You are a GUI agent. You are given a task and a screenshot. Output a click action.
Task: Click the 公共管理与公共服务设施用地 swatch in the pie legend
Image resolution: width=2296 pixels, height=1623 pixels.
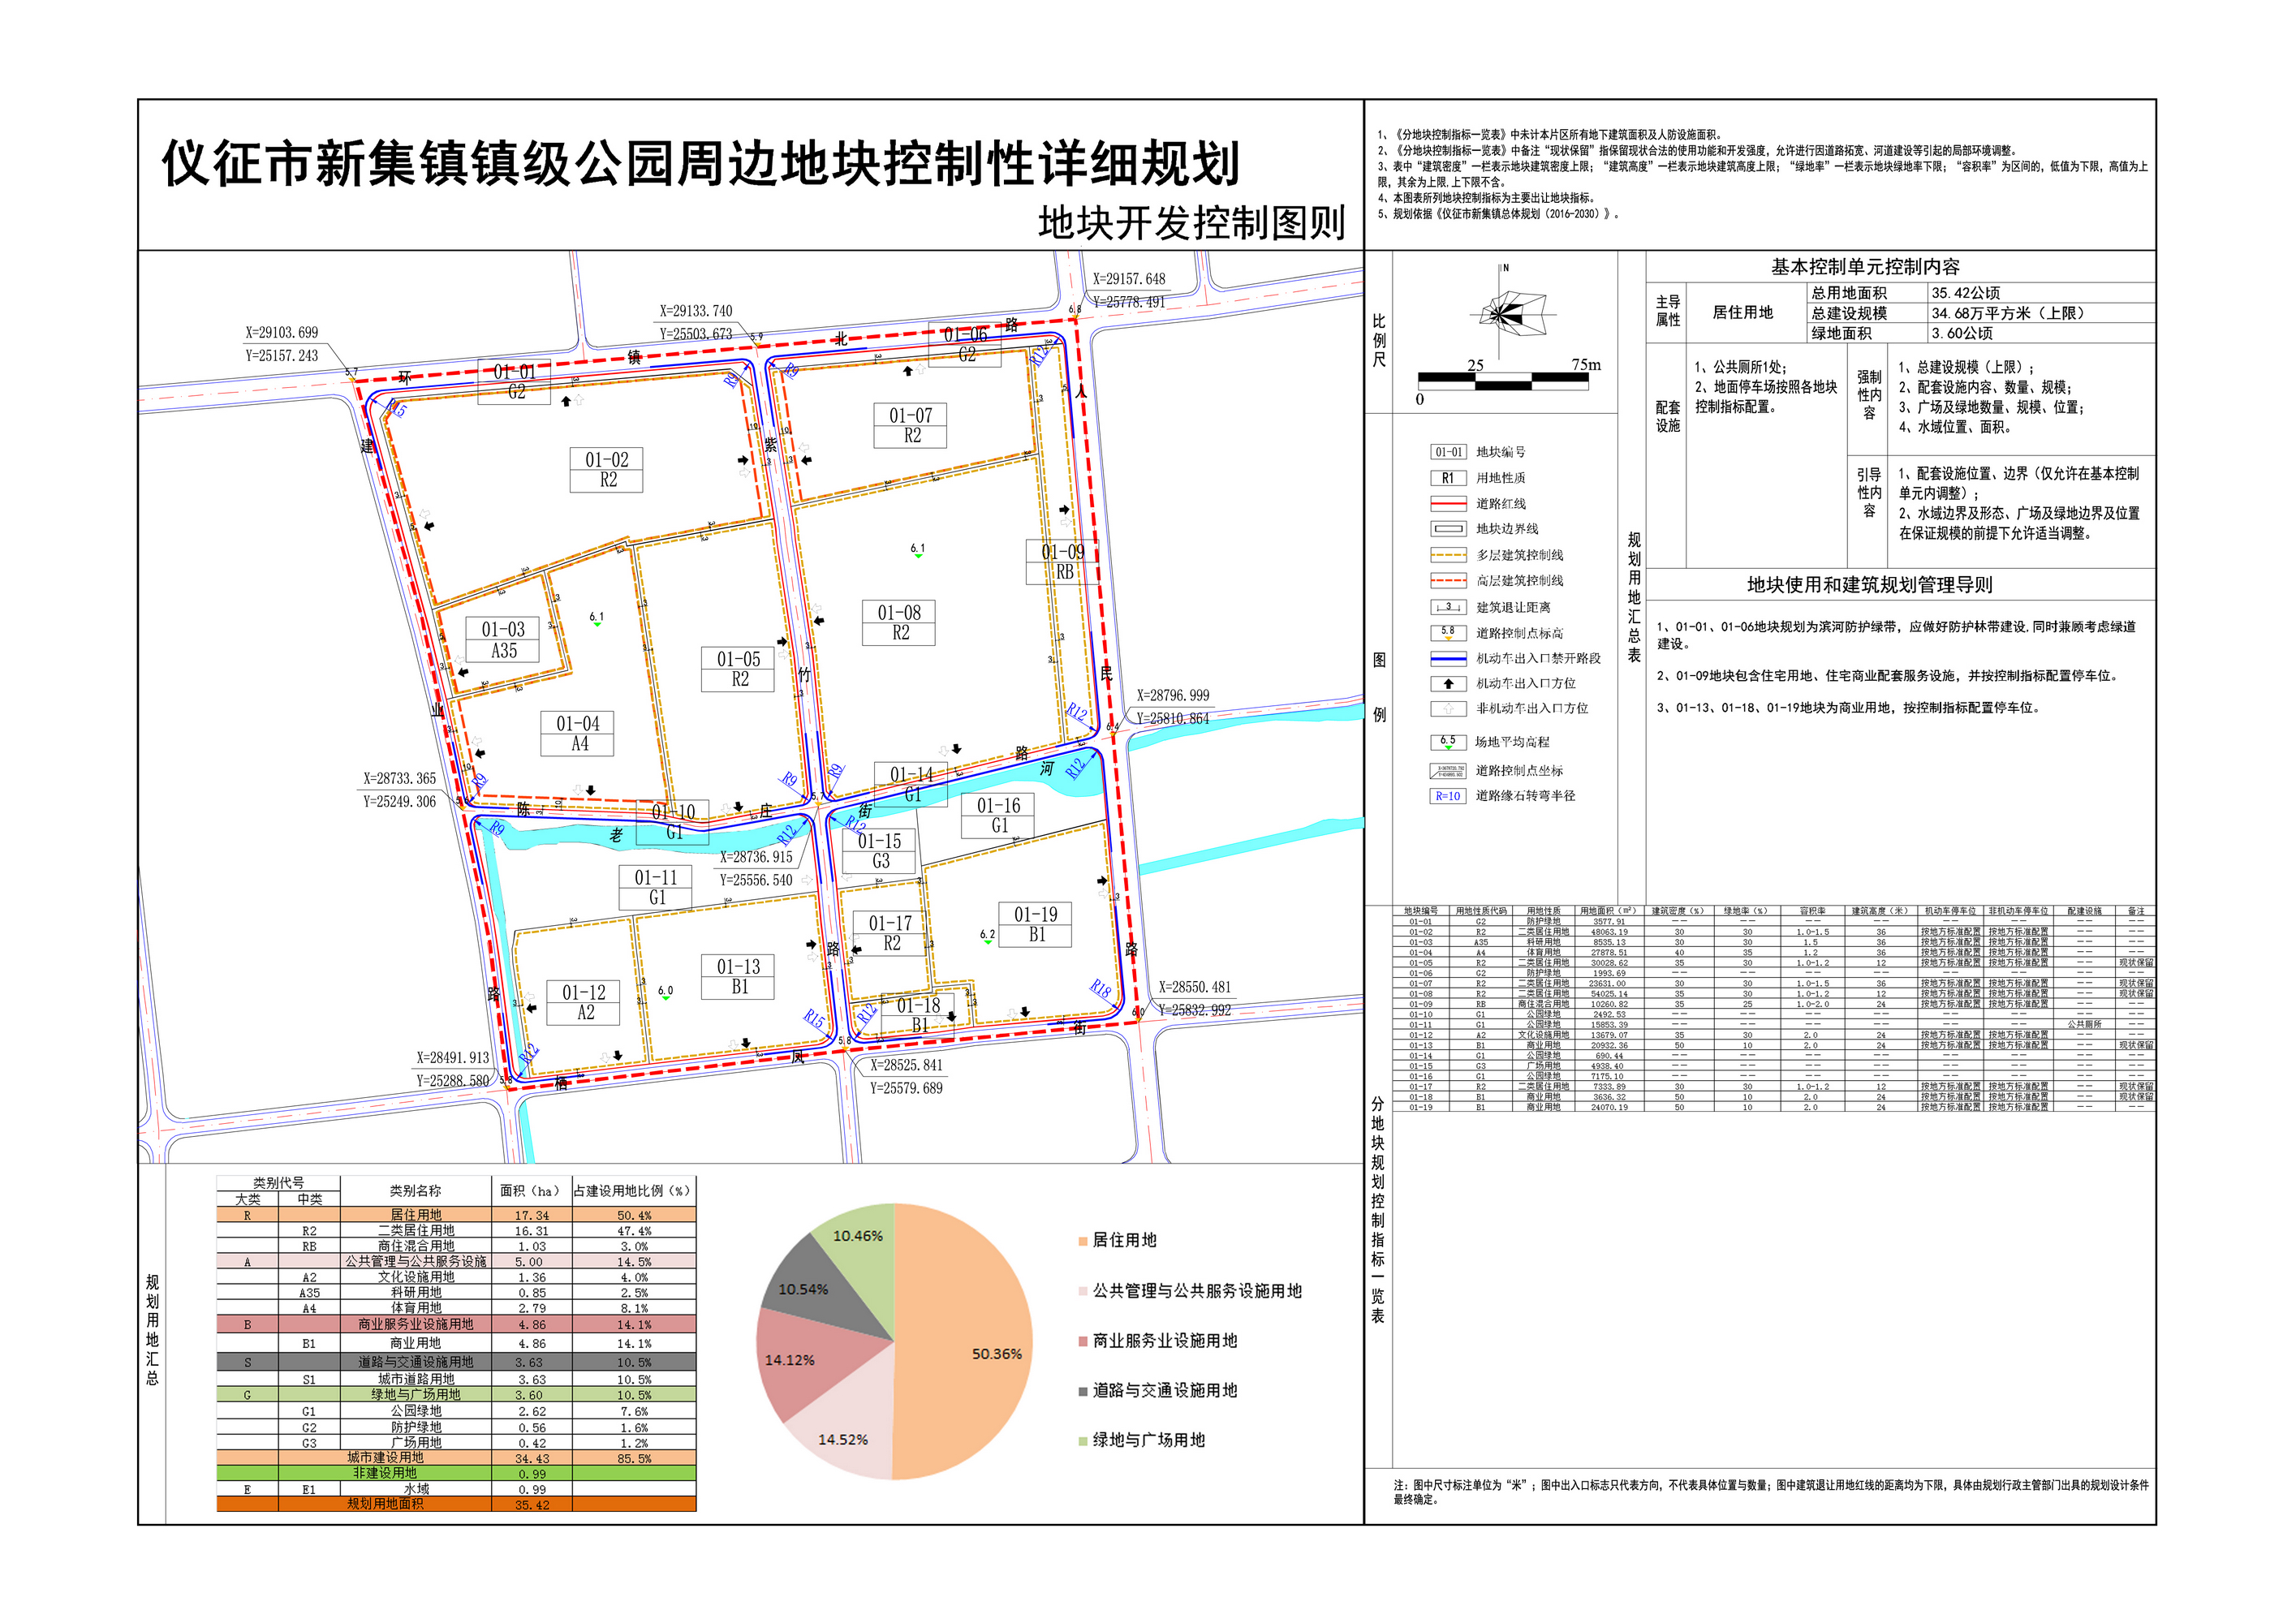(x=1083, y=1291)
